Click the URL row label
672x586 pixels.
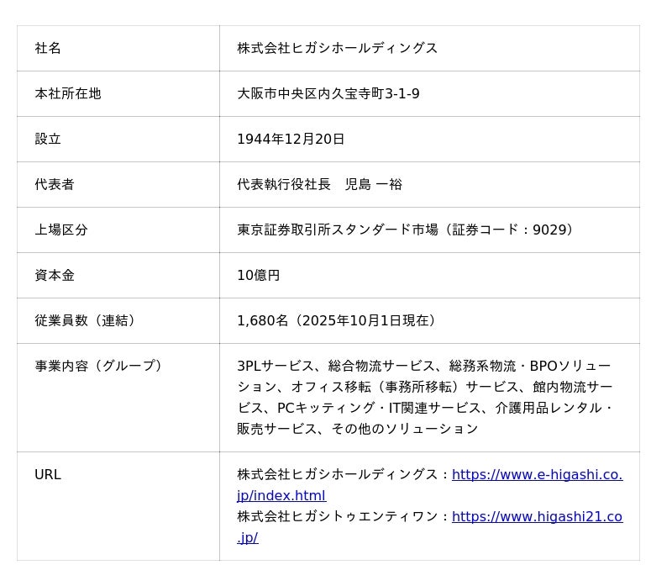pyautogui.click(x=48, y=475)
